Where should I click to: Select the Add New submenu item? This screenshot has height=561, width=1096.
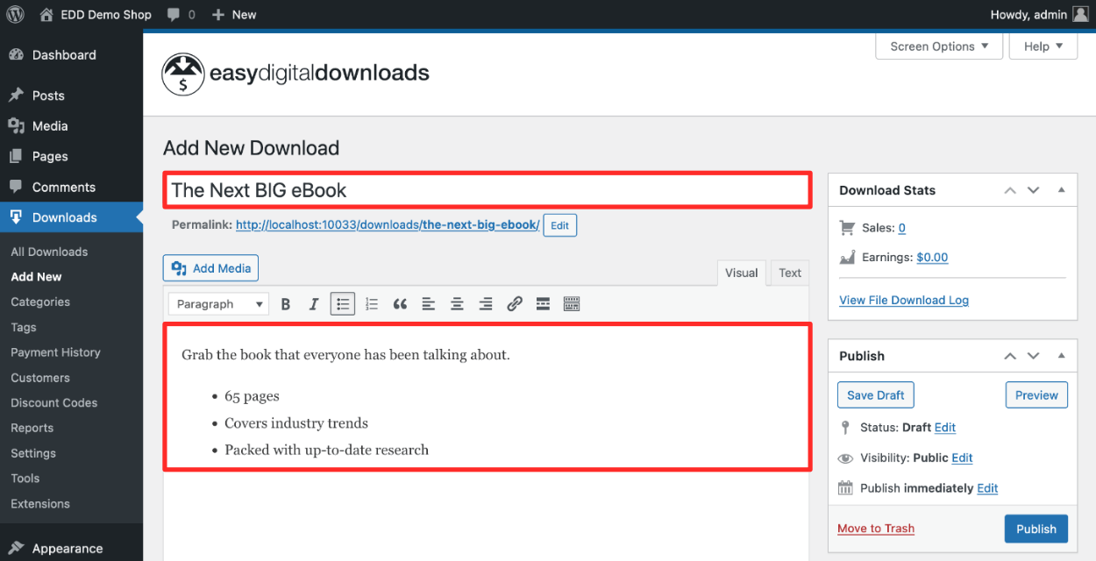click(36, 277)
